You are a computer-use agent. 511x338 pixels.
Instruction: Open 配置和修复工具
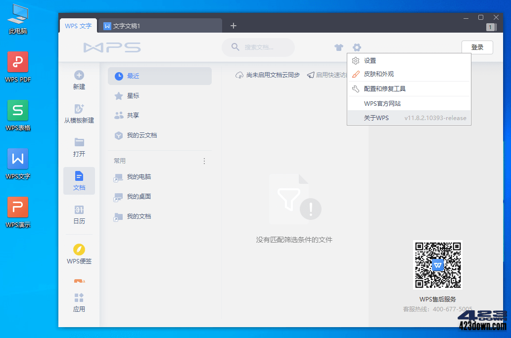[x=409, y=88]
